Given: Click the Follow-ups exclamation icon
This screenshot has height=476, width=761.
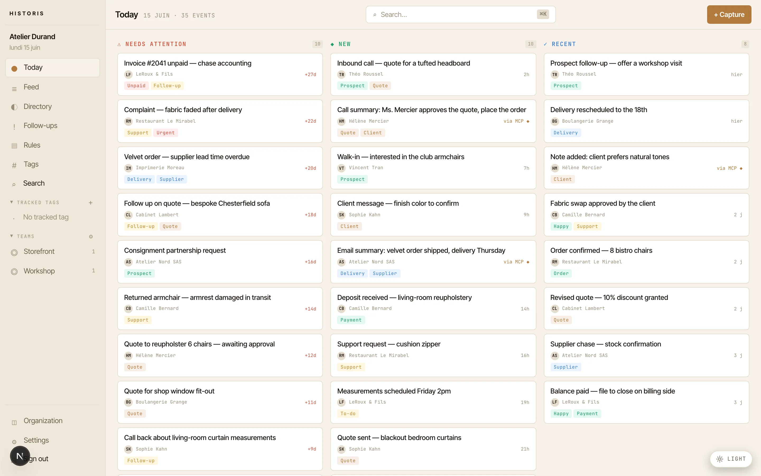Looking at the screenshot, I should 14,127.
